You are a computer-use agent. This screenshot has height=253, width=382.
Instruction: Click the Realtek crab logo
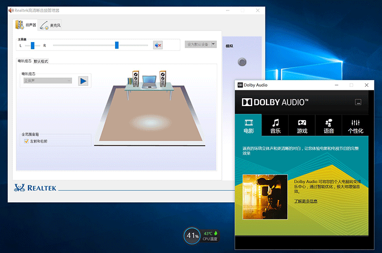click(20, 188)
